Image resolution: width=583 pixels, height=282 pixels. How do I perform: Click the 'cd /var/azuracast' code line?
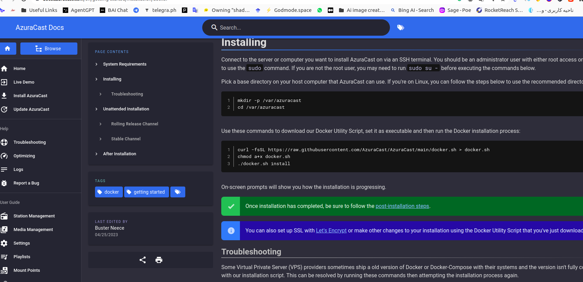[261, 107]
